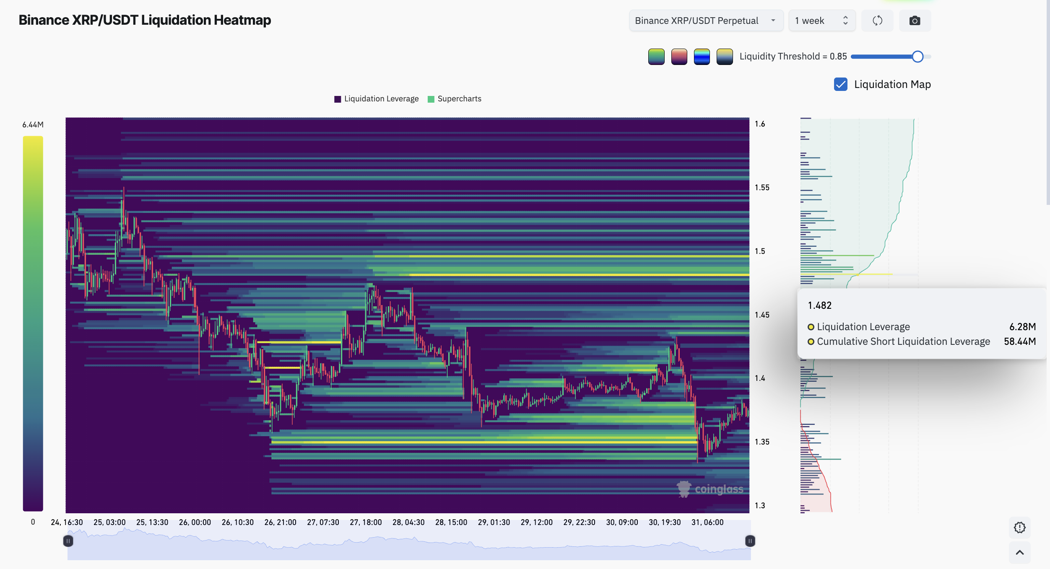The width and height of the screenshot is (1050, 569).
Task: Select the green-yellow color scheme swatch
Action: pyautogui.click(x=656, y=57)
